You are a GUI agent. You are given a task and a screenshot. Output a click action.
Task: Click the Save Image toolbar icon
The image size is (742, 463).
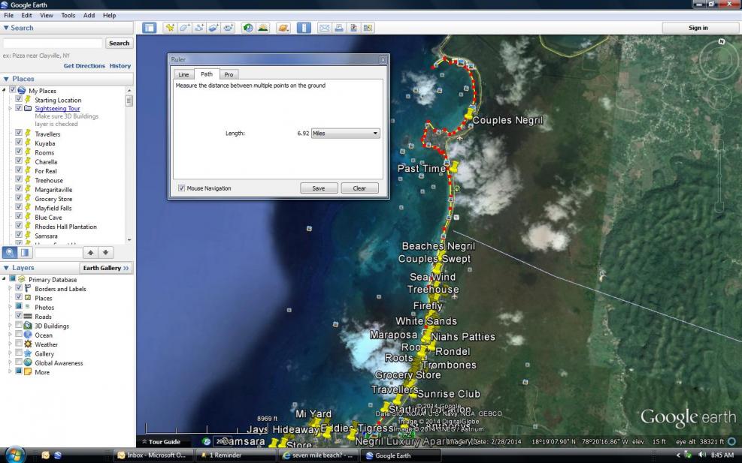pyautogui.click(x=353, y=28)
